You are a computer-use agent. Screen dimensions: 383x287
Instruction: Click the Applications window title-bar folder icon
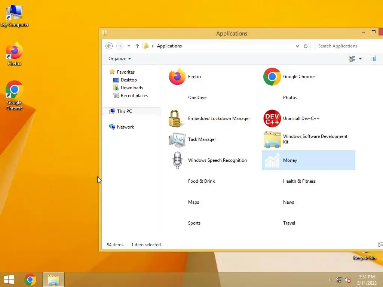[105, 33]
